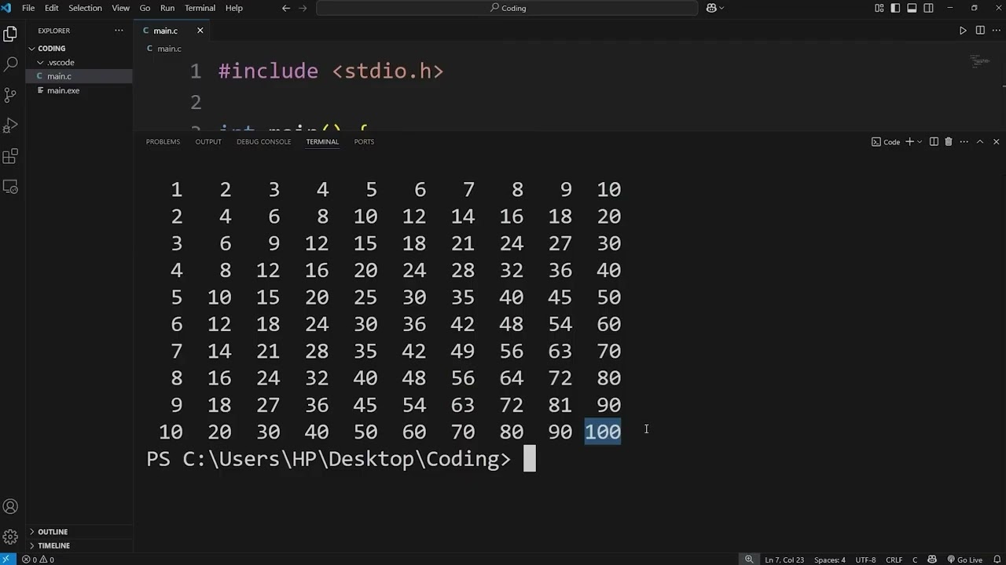
Task: Split the terminal
Action: click(x=934, y=142)
